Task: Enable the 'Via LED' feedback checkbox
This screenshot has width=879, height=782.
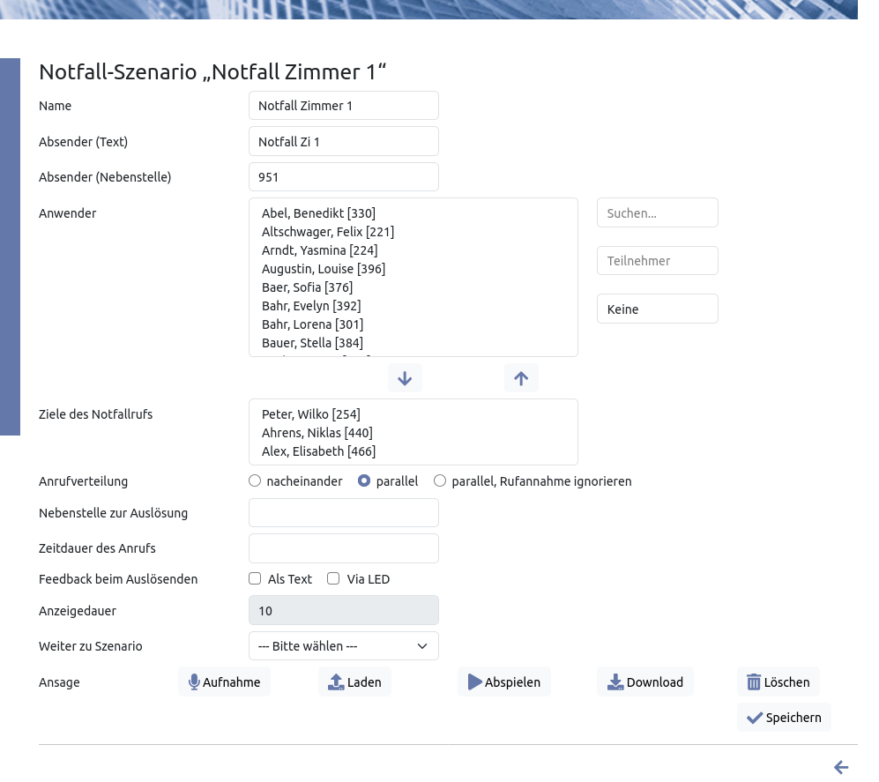Action: click(x=333, y=579)
